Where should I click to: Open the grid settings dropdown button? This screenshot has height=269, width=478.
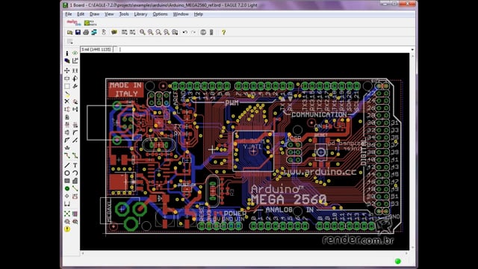69,41
